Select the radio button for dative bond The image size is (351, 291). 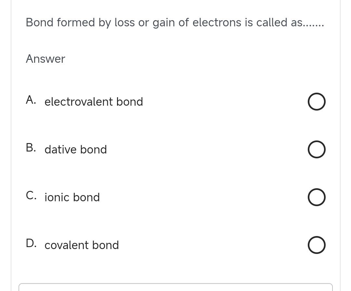[317, 149]
